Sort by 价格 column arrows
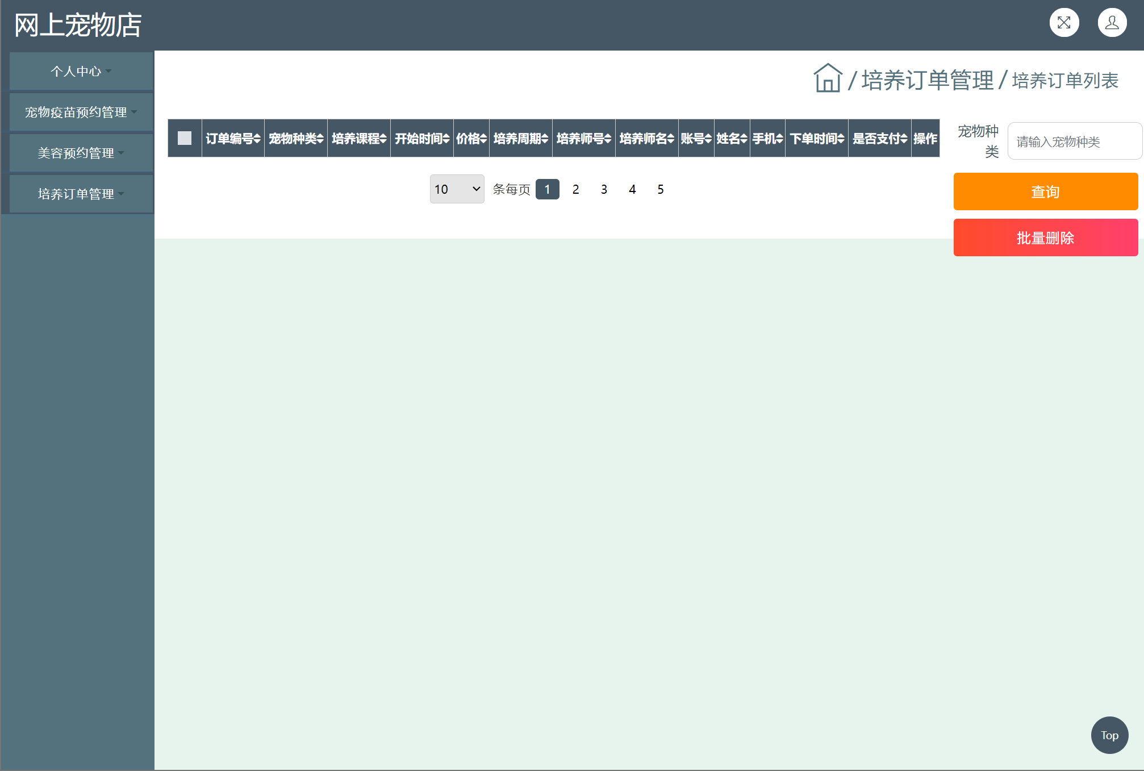Viewport: 1144px width, 771px height. (x=483, y=139)
